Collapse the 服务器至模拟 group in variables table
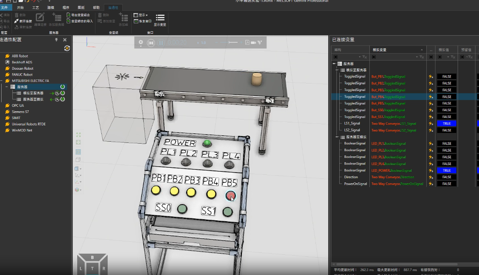479x275 pixels. (x=337, y=137)
